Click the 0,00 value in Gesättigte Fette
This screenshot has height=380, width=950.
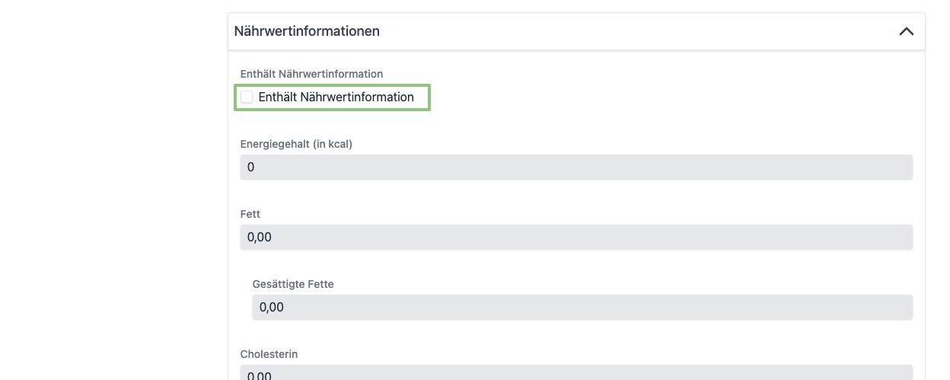[x=272, y=307]
